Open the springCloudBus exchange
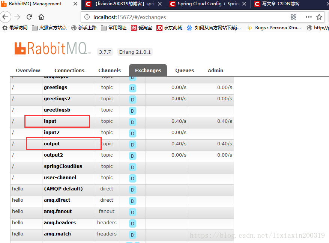The width and height of the screenshot is (329, 243). (x=63, y=166)
